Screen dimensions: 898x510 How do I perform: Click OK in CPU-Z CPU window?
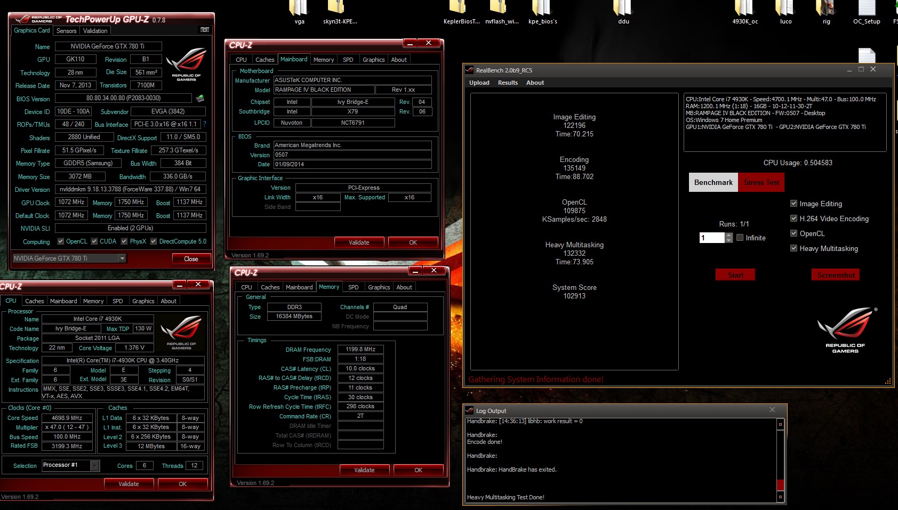point(183,484)
